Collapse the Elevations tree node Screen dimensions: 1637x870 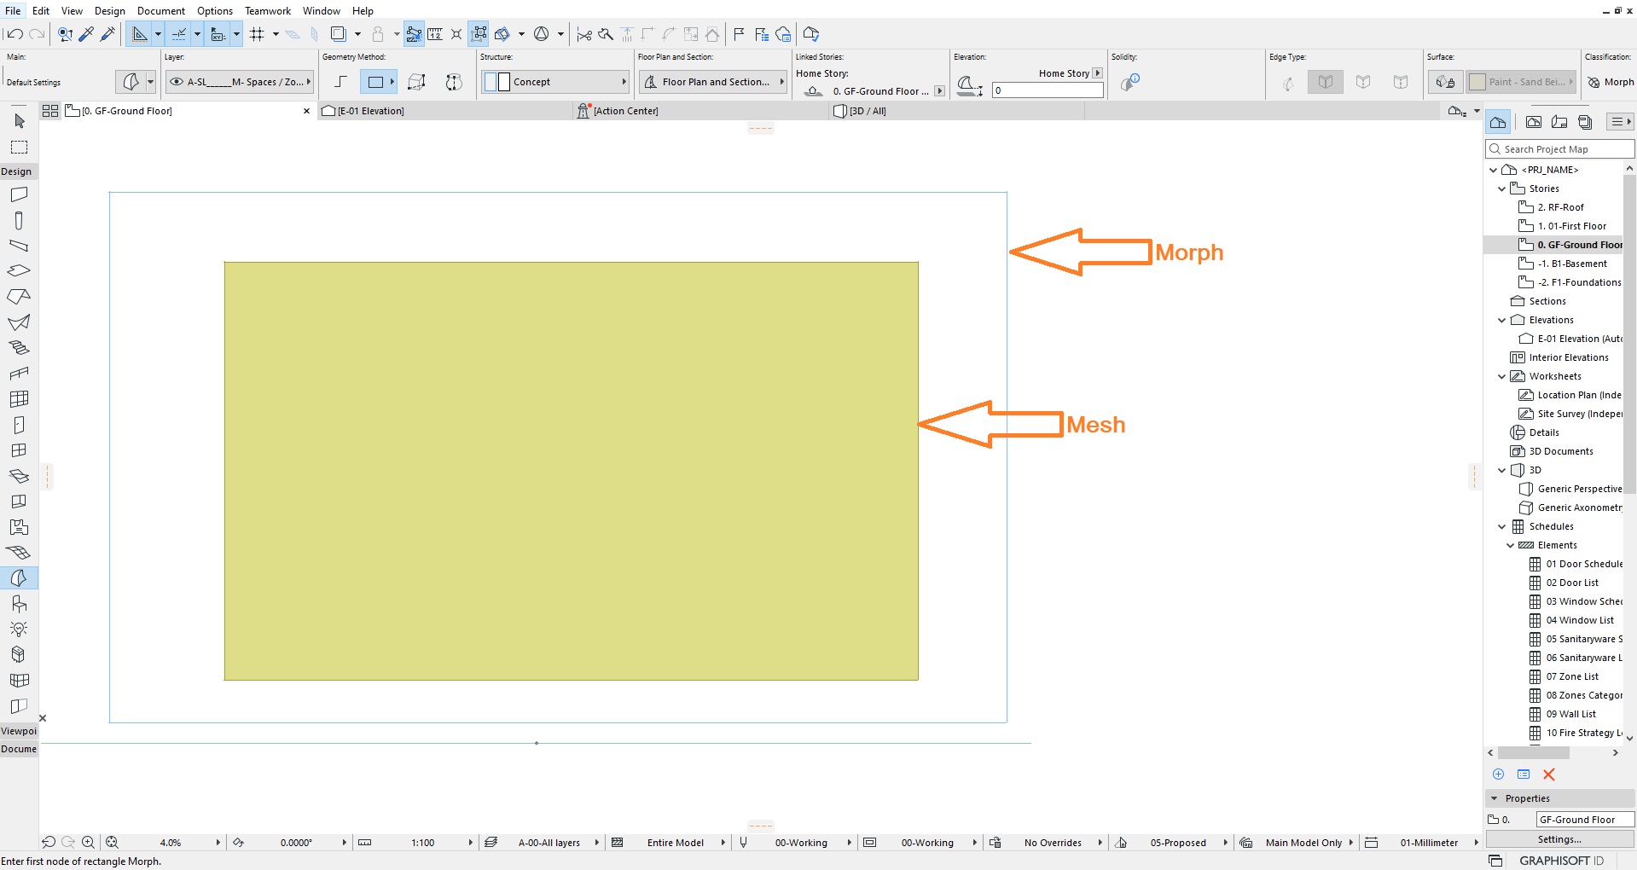click(1502, 320)
